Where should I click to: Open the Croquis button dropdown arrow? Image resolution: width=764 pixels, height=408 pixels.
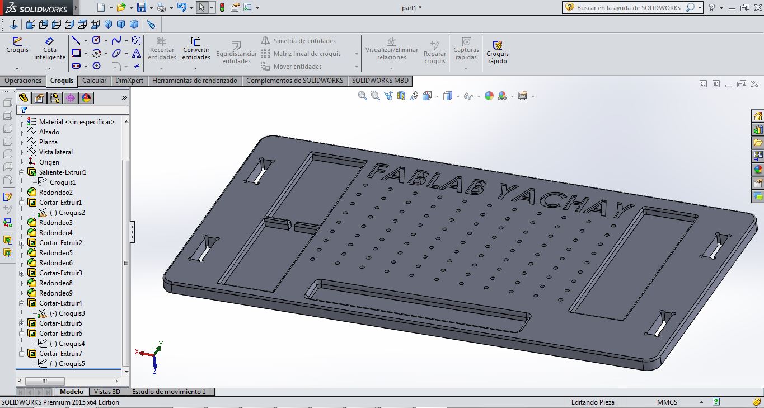(x=17, y=68)
